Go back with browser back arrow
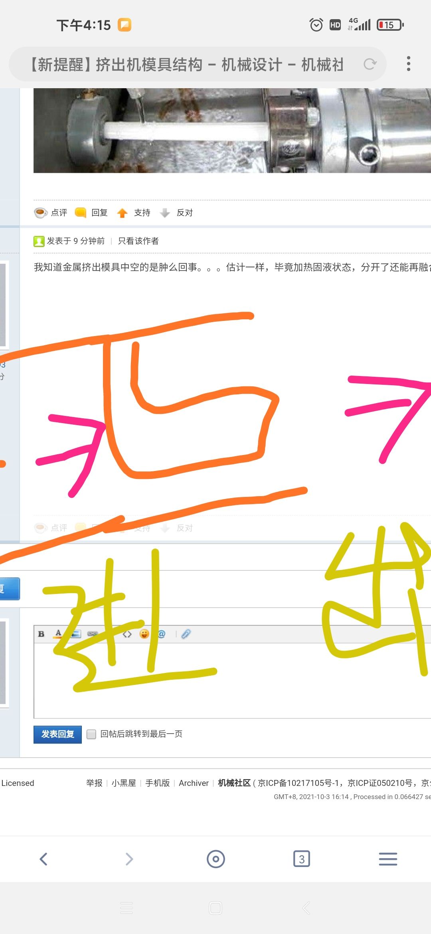431x934 pixels. 43,859
